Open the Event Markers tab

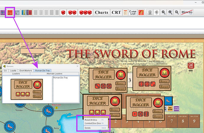click(26, 70)
